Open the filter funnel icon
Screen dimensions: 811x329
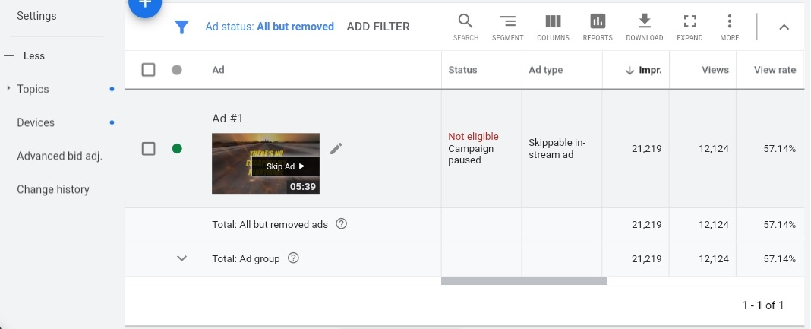(181, 27)
